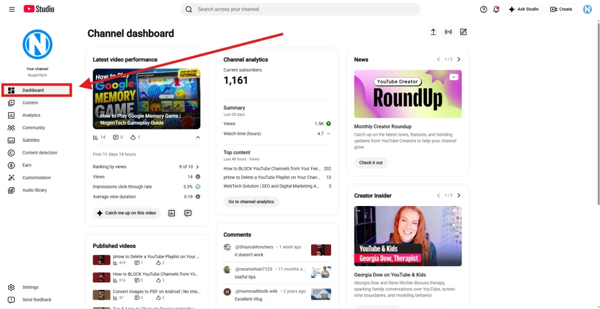600x309 pixels.
Task: Open Send feedback in the sidebar
Action: coord(37,300)
